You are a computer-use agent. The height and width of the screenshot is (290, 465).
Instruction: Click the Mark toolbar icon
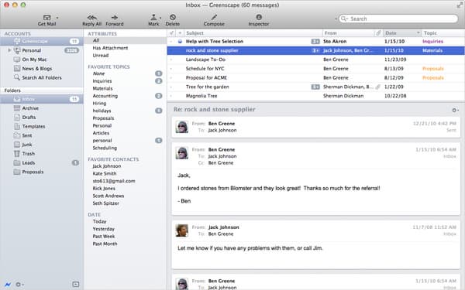(x=153, y=18)
